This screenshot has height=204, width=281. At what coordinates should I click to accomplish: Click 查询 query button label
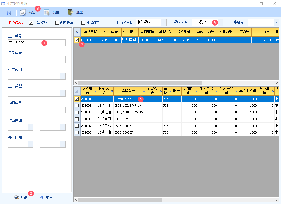[x=24, y=197]
